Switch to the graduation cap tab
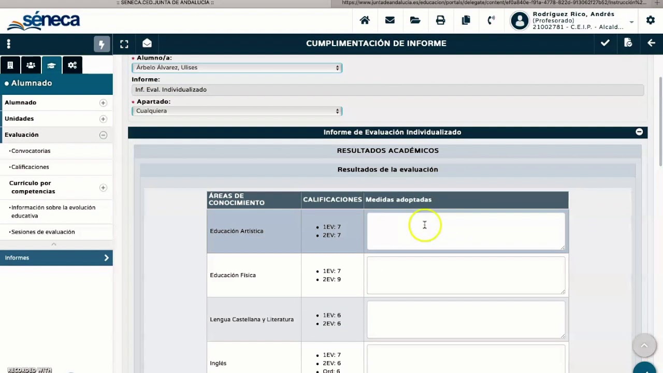 51,65
